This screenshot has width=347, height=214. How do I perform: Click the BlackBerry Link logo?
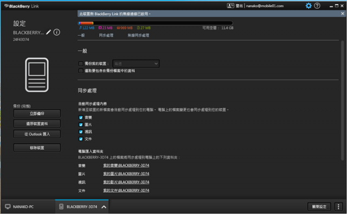(22, 6)
